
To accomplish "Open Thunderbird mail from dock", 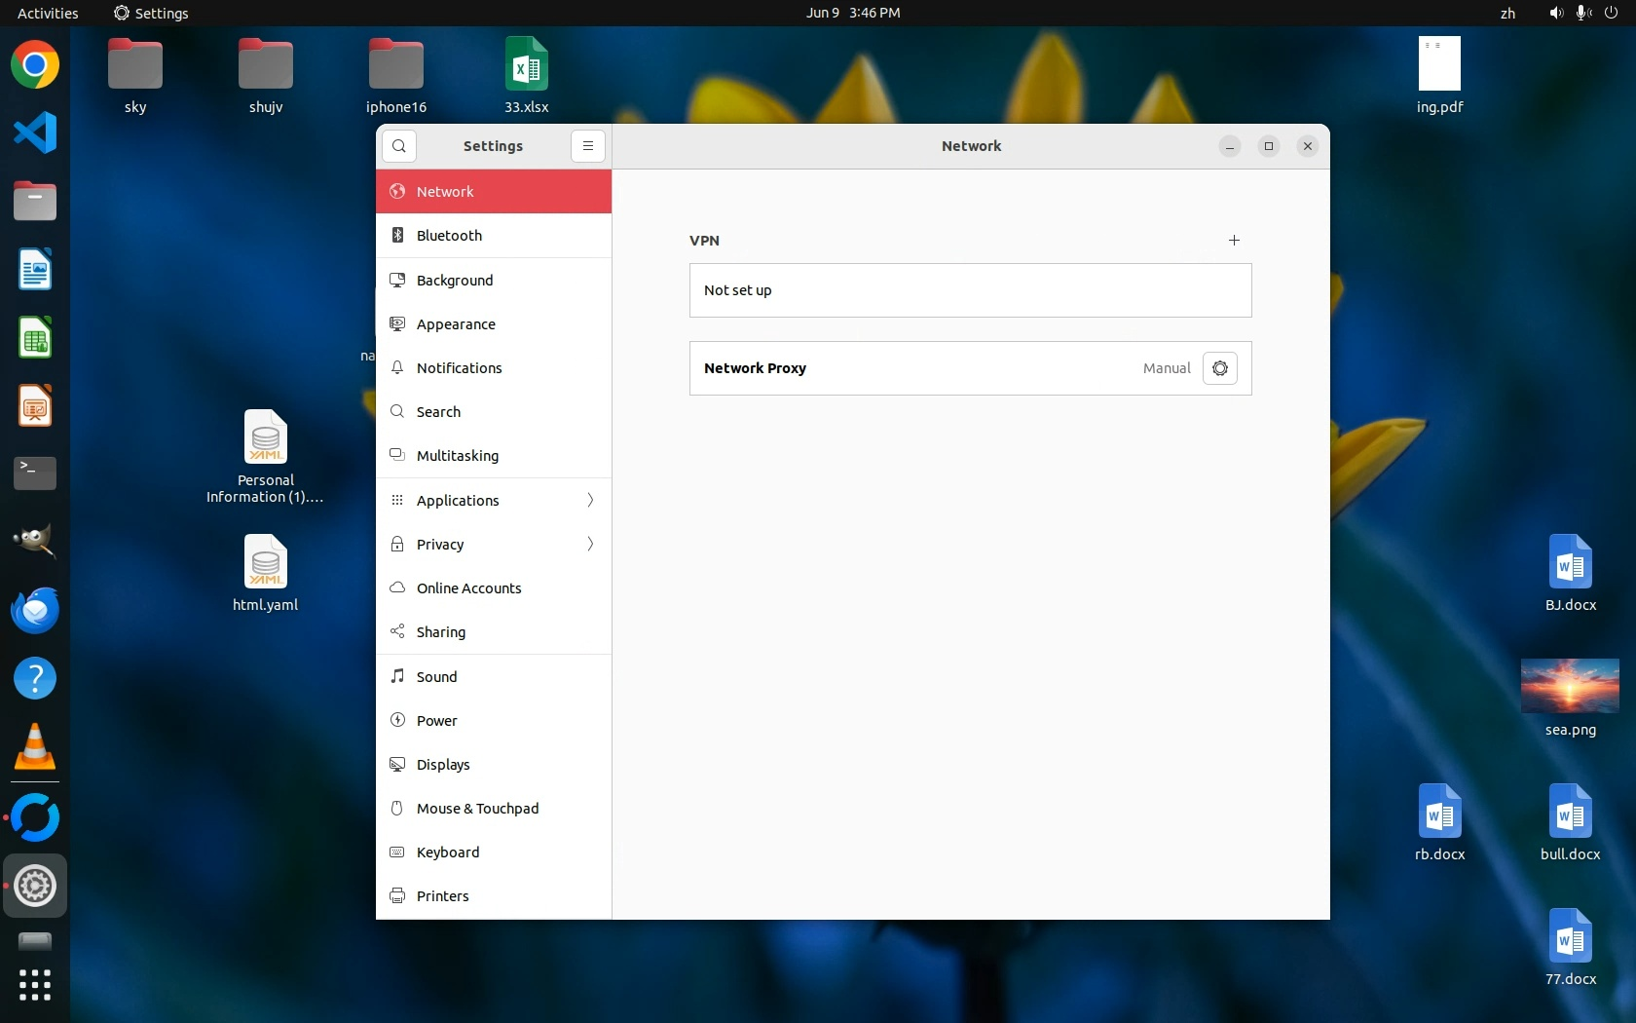I will tap(35, 611).
